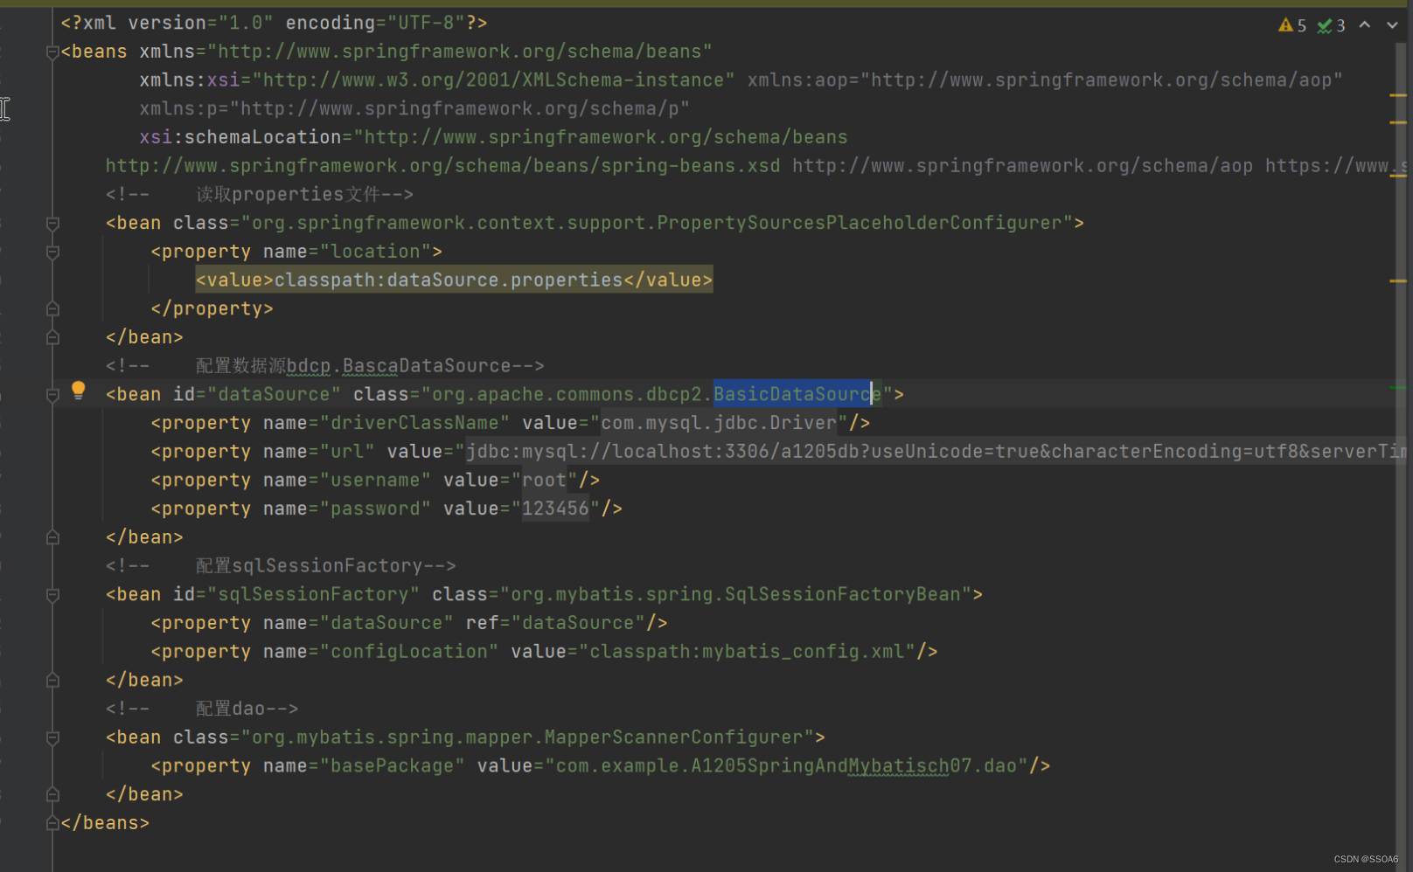This screenshot has width=1413, height=872.
Task: Collapse the root beans opening tag
Action: tap(52, 52)
